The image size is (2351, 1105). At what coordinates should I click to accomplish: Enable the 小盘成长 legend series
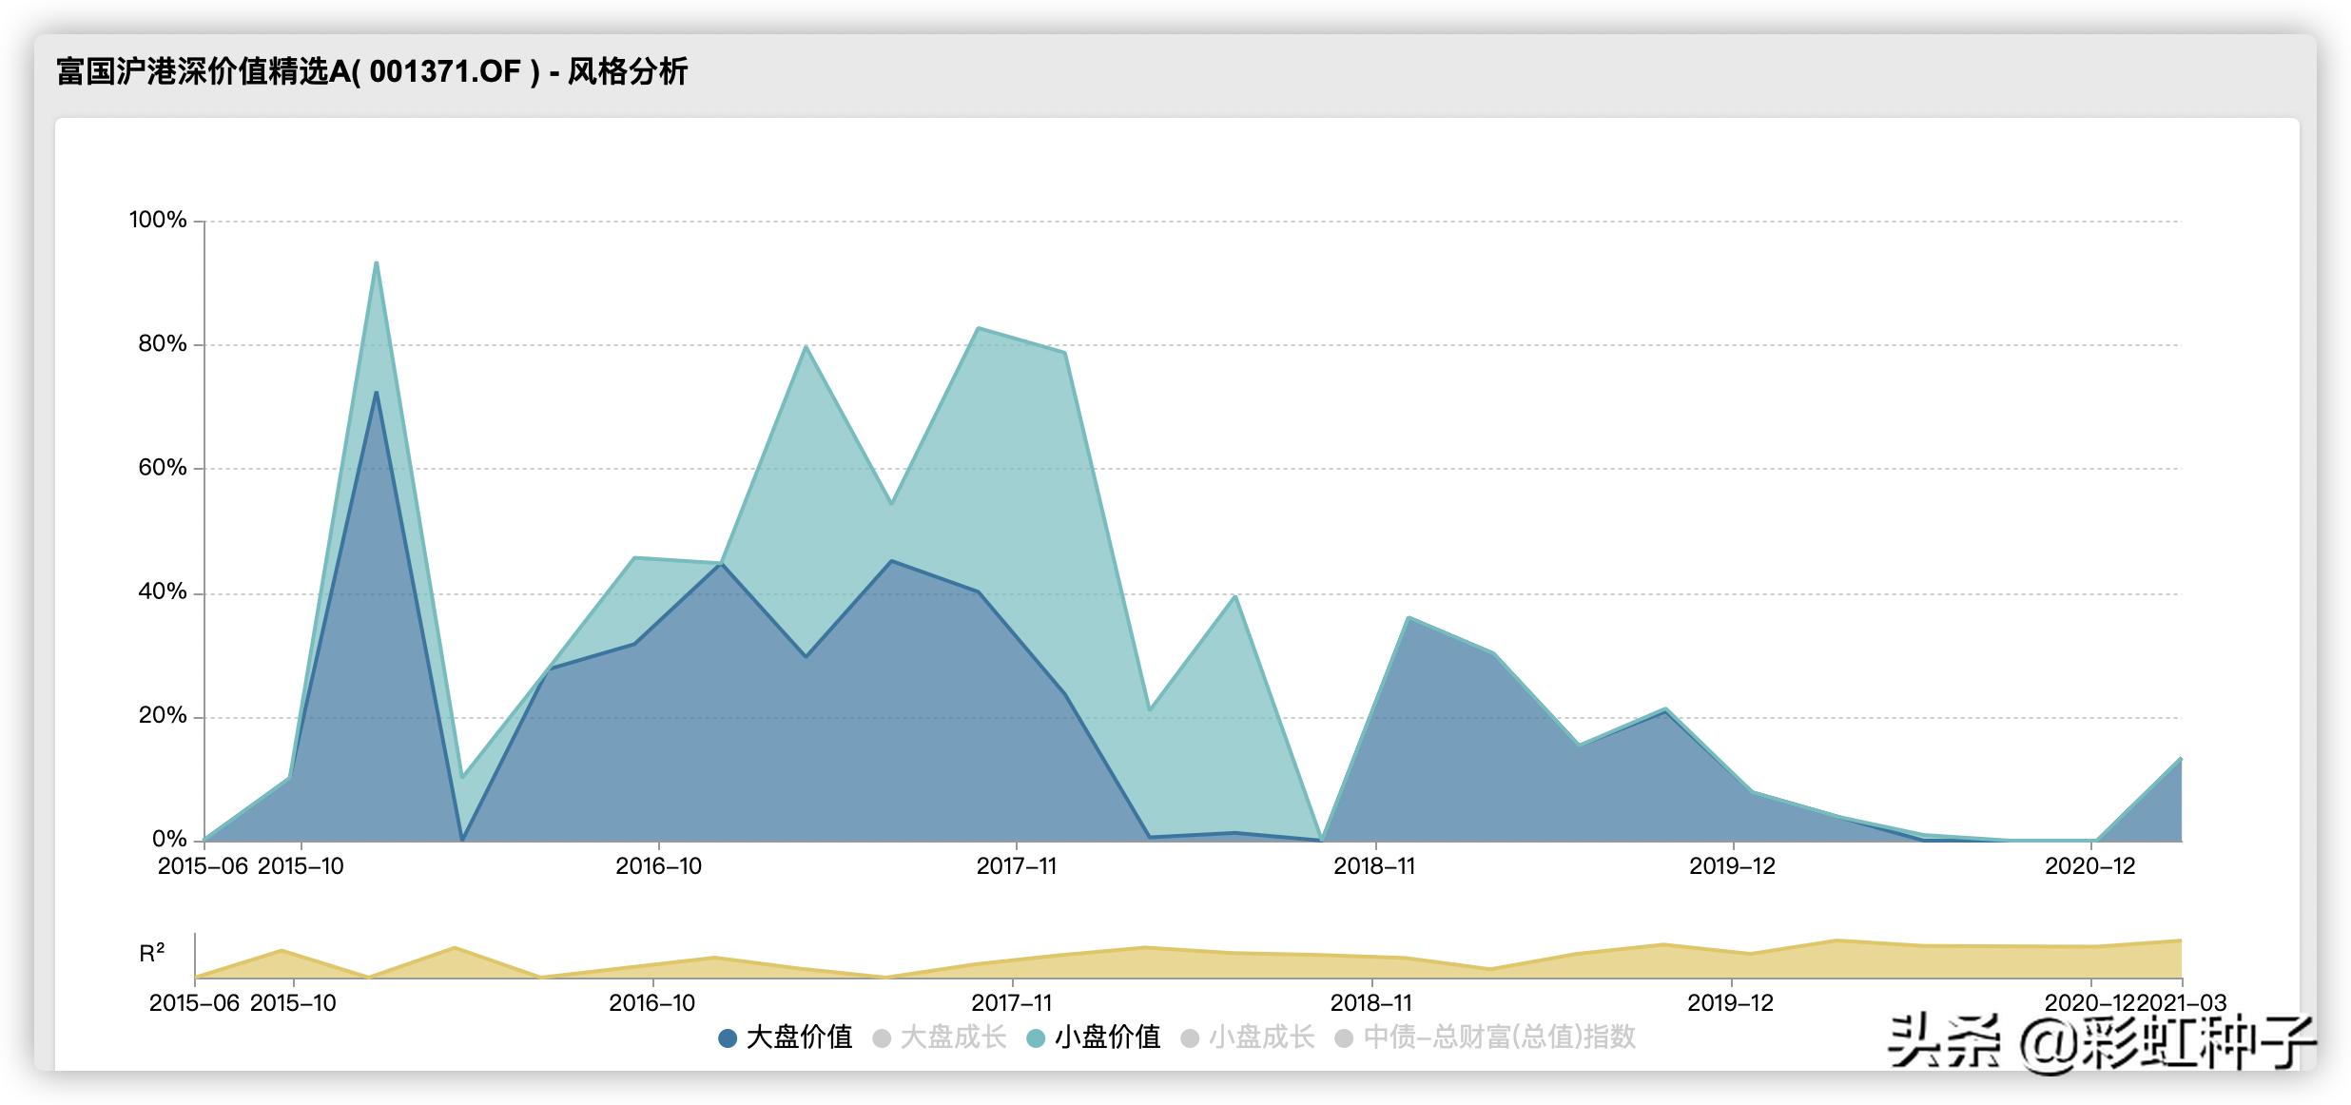[1261, 1037]
